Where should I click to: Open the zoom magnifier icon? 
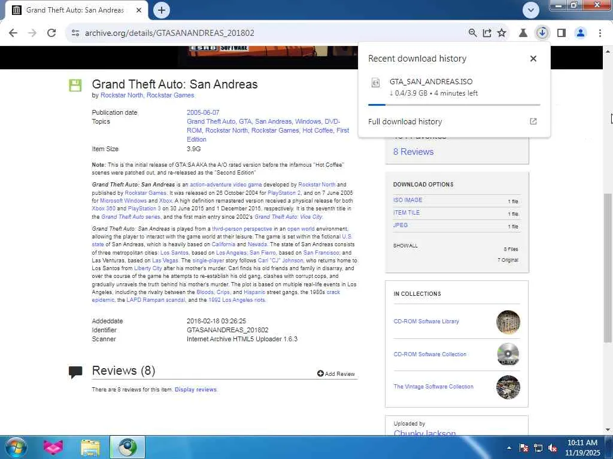click(472, 33)
